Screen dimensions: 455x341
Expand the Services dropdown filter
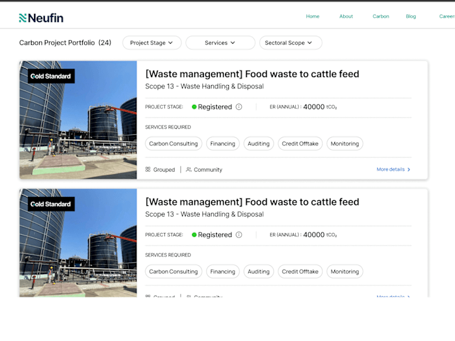220,43
